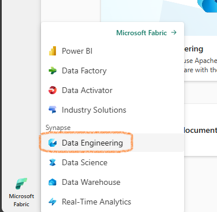The width and height of the screenshot is (217, 212).
Task: Click the Real-Time Analytics lightning icon
Action: tap(53, 202)
